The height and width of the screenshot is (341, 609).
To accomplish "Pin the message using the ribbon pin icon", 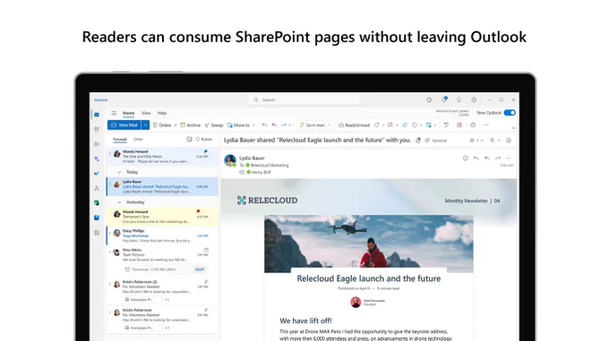I will [405, 125].
